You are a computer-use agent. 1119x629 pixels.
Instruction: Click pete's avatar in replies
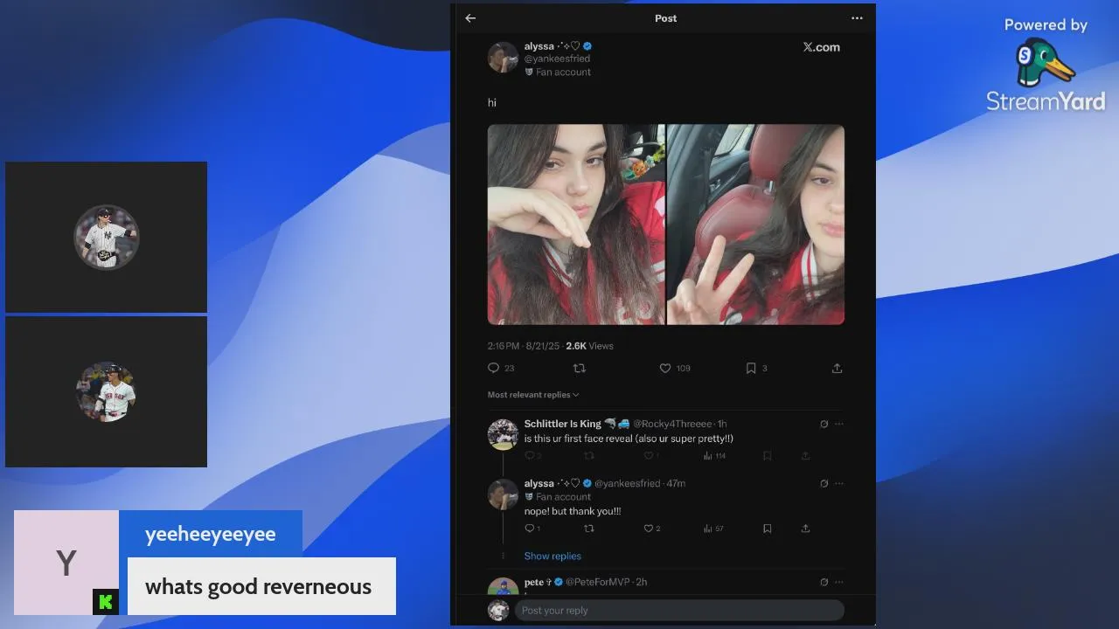[x=503, y=587]
